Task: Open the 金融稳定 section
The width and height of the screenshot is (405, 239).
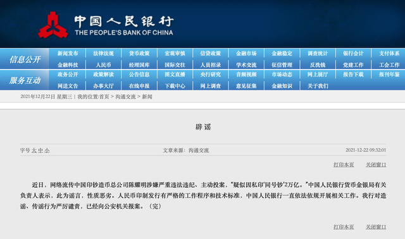Action: [282, 53]
